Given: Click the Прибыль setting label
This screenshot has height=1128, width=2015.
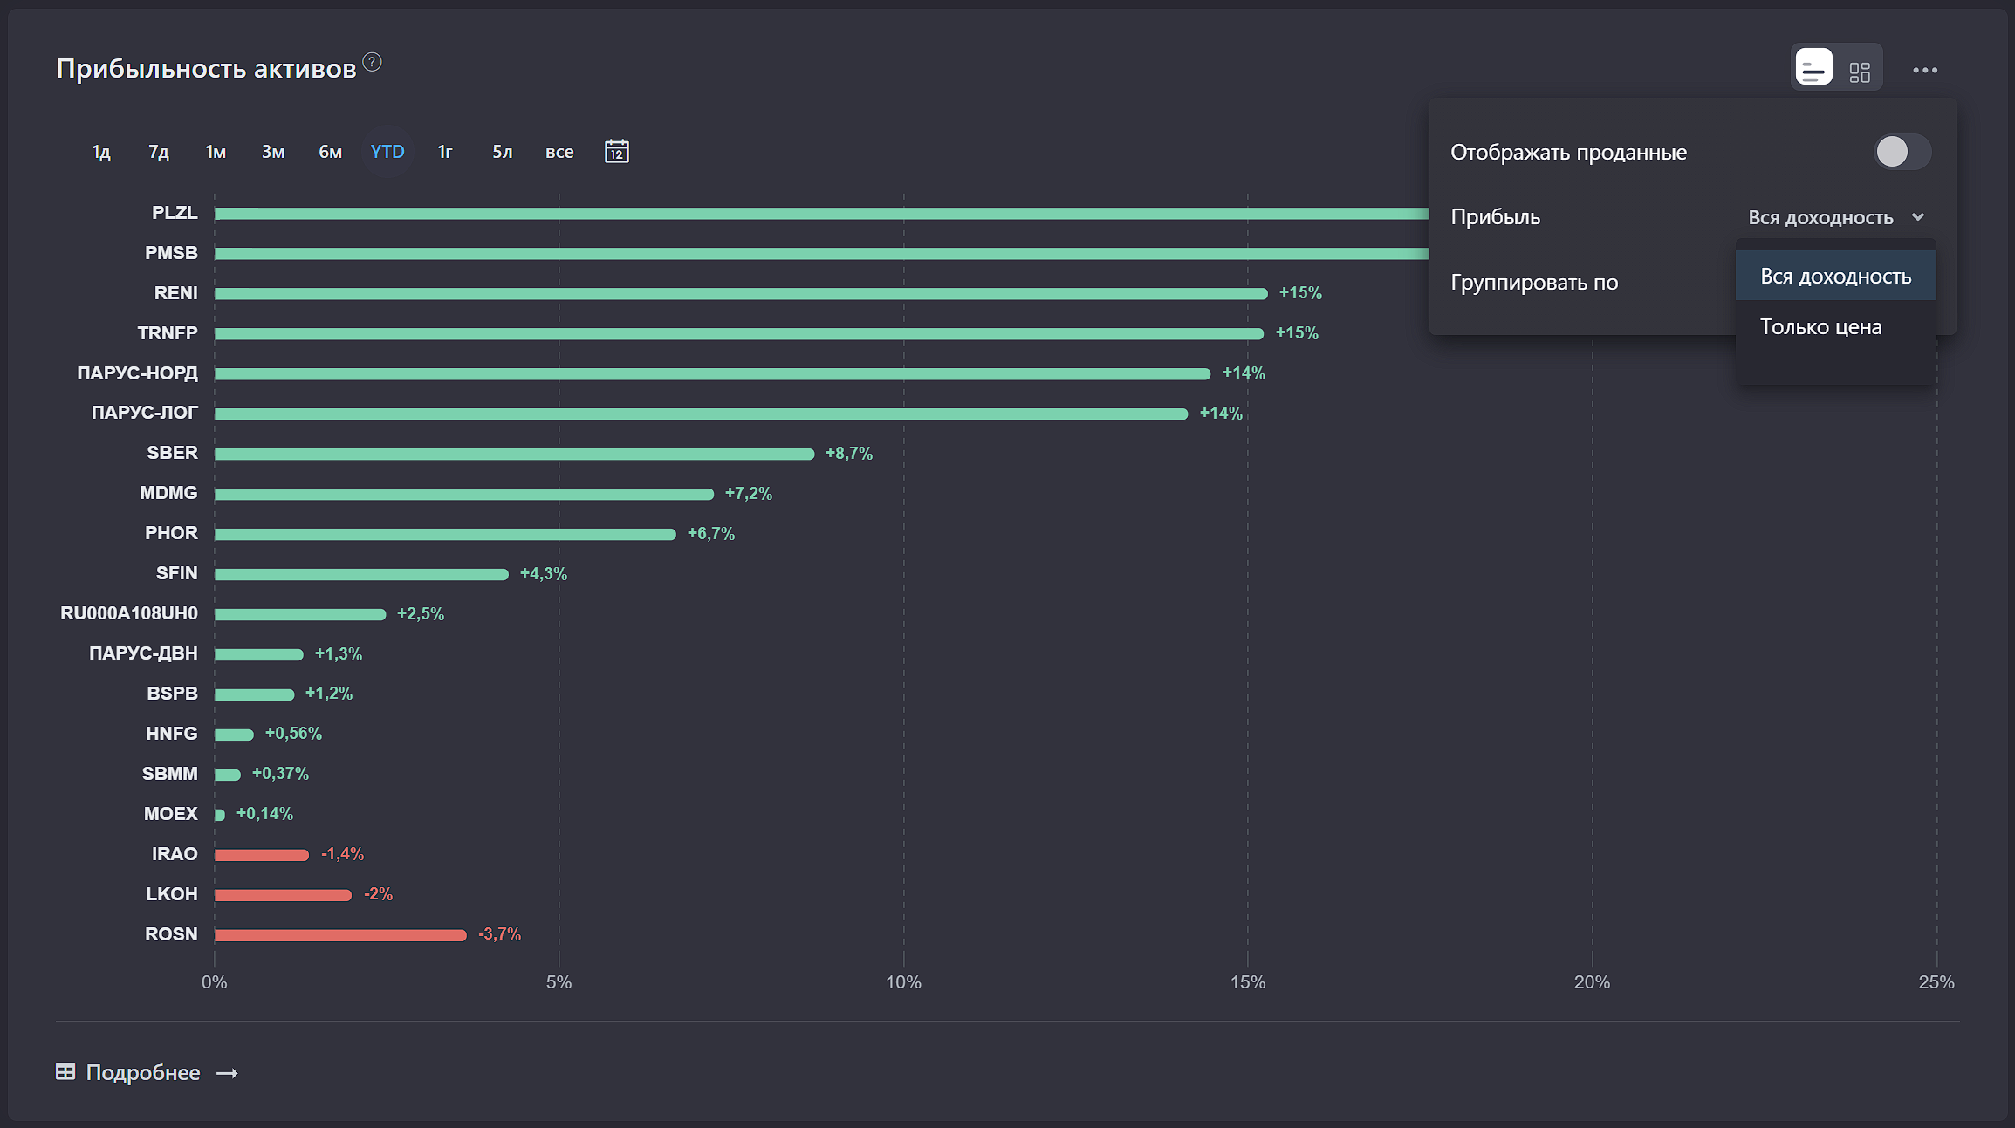Looking at the screenshot, I should 1495,217.
